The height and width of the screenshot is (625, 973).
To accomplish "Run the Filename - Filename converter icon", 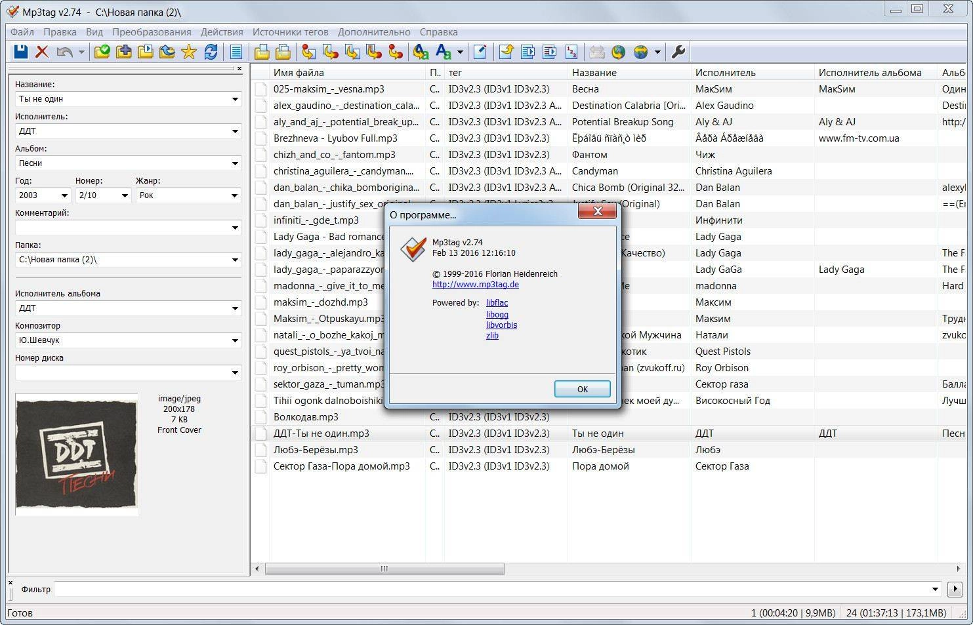I will coord(352,52).
